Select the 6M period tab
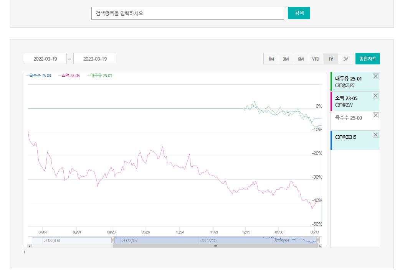 click(x=301, y=59)
